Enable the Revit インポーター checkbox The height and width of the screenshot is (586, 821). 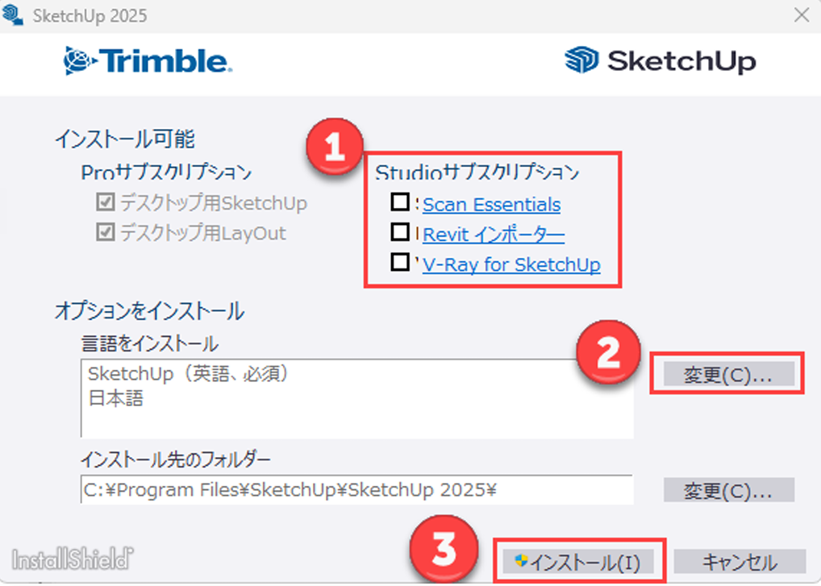pos(400,232)
